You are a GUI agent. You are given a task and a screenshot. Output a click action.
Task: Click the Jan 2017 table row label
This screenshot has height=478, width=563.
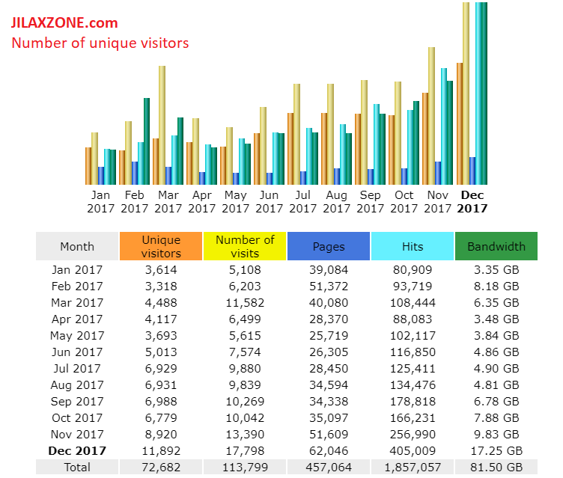click(77, 270)
